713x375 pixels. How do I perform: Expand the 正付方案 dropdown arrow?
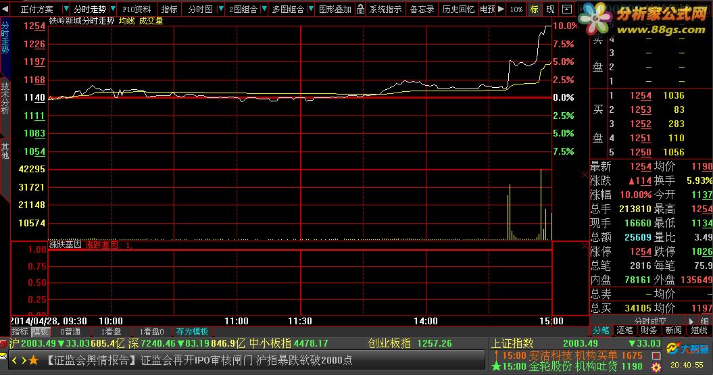point(66,9)
